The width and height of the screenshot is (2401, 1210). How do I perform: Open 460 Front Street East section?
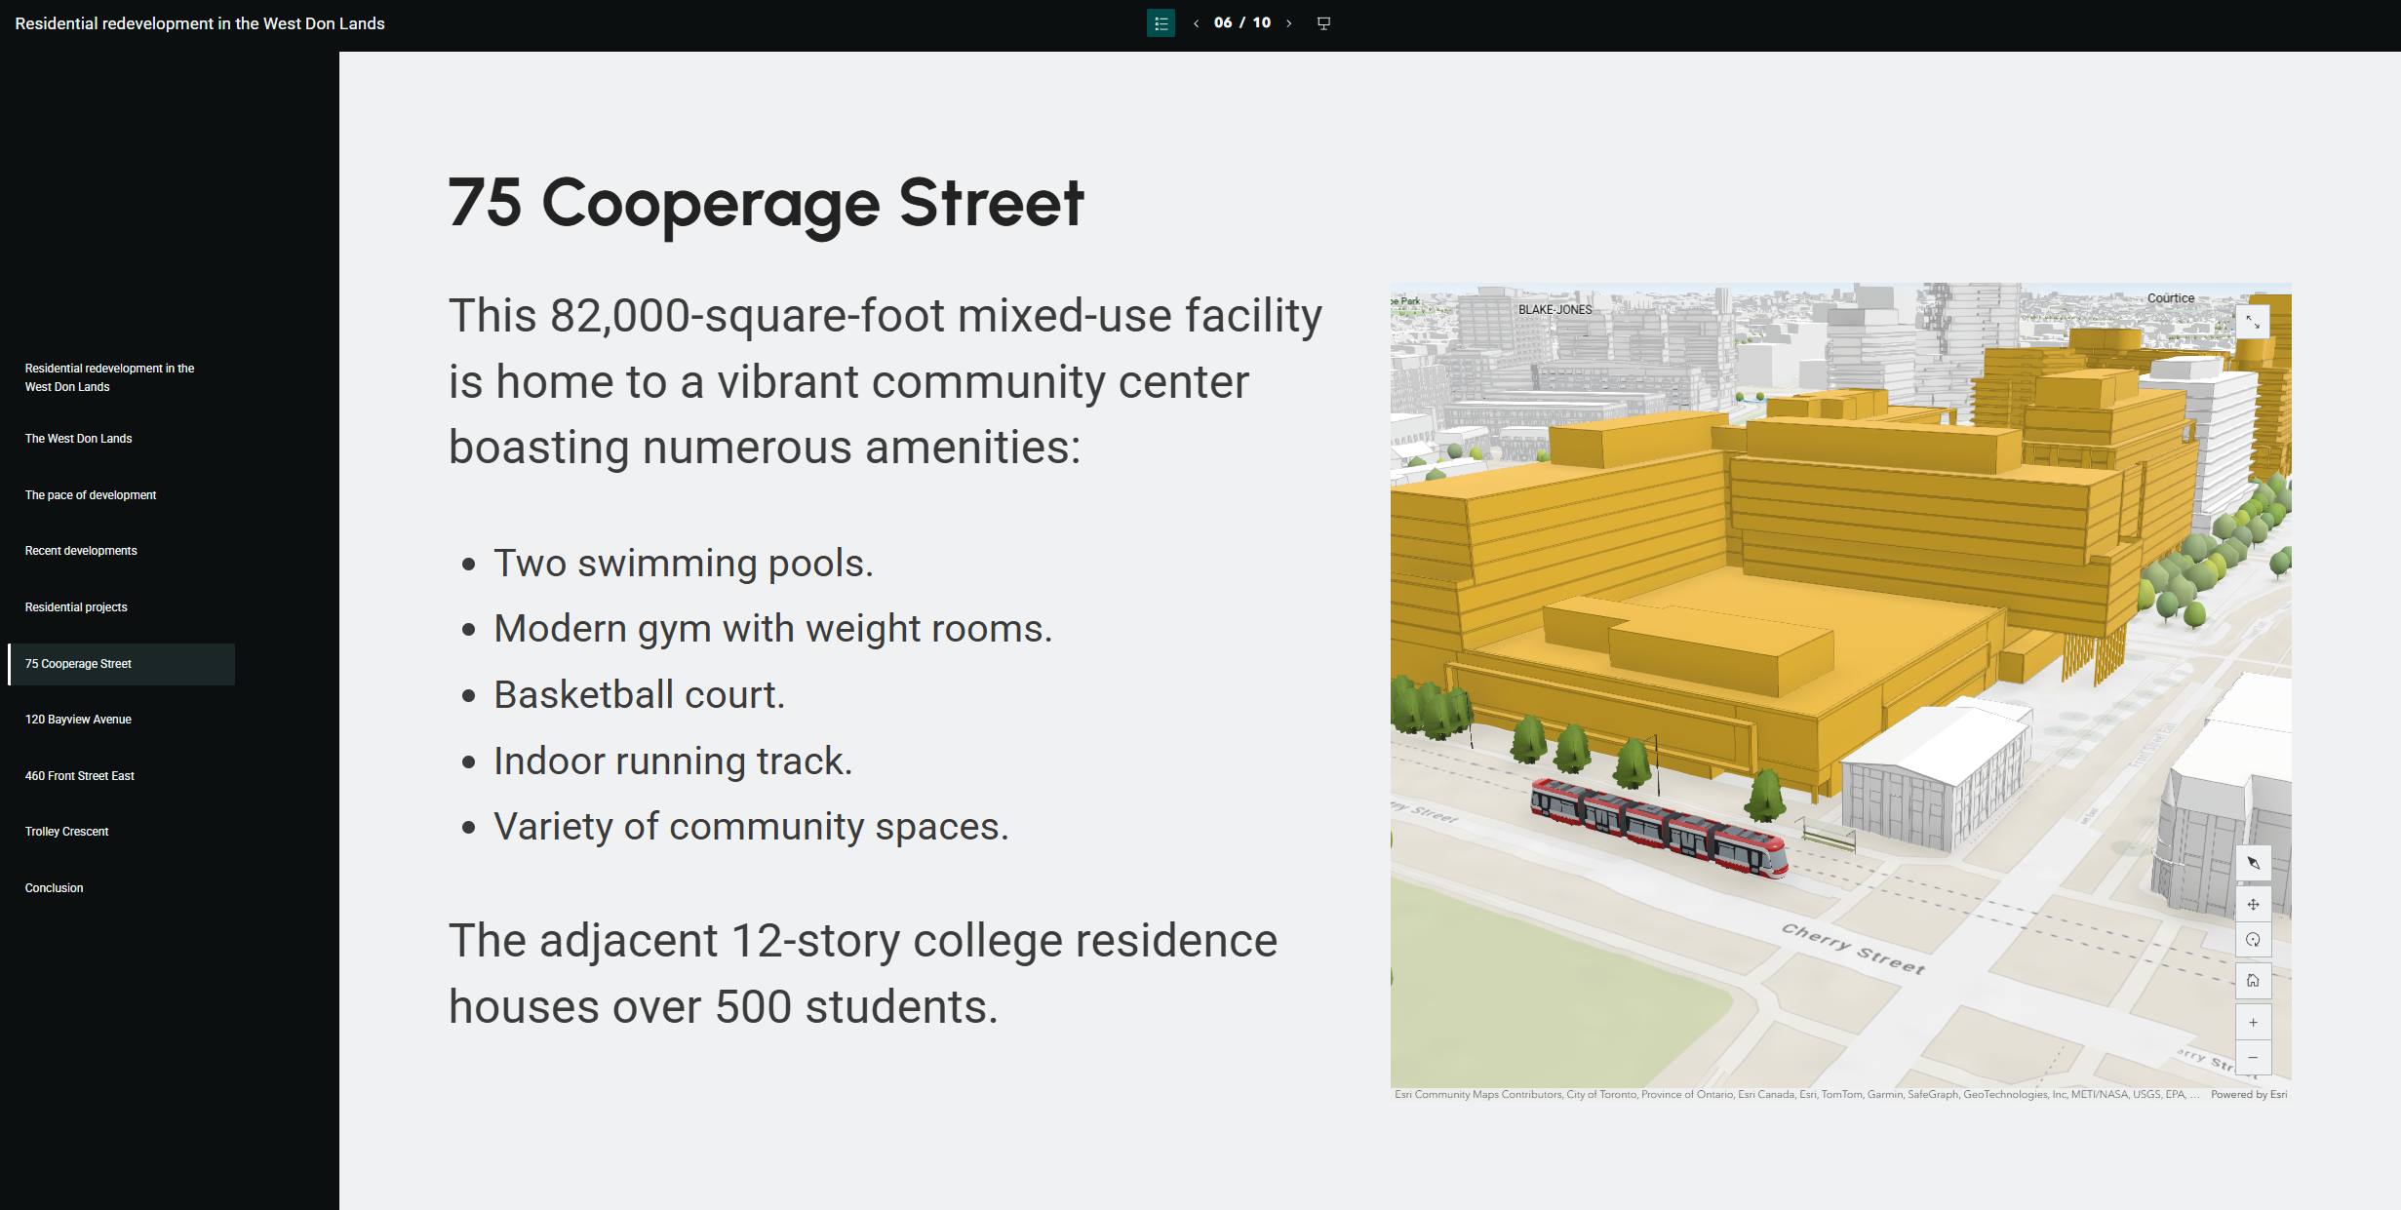click(80, 776)
